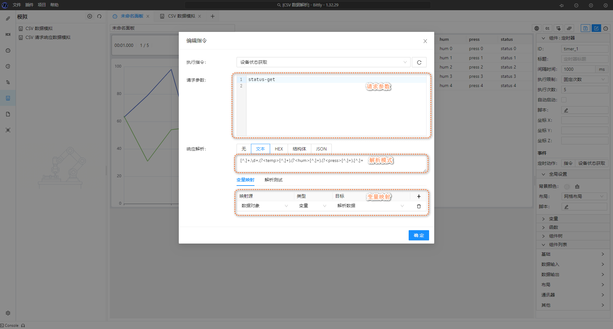Click the 背景颜色 color swatch
613x329 pixels.
point(567,187)
